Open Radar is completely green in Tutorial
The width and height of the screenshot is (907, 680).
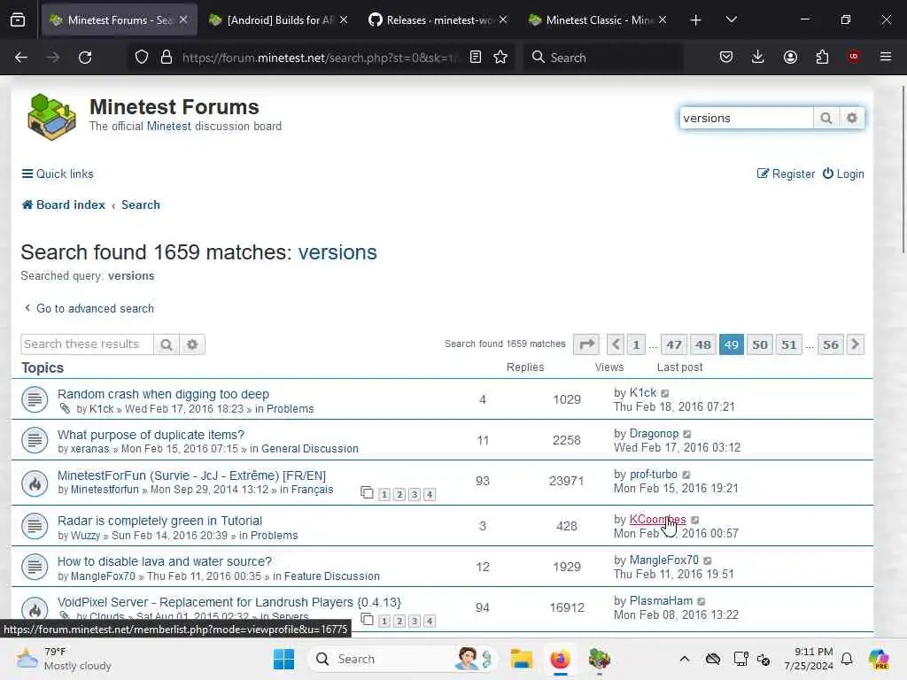click(x=159, y=521)
